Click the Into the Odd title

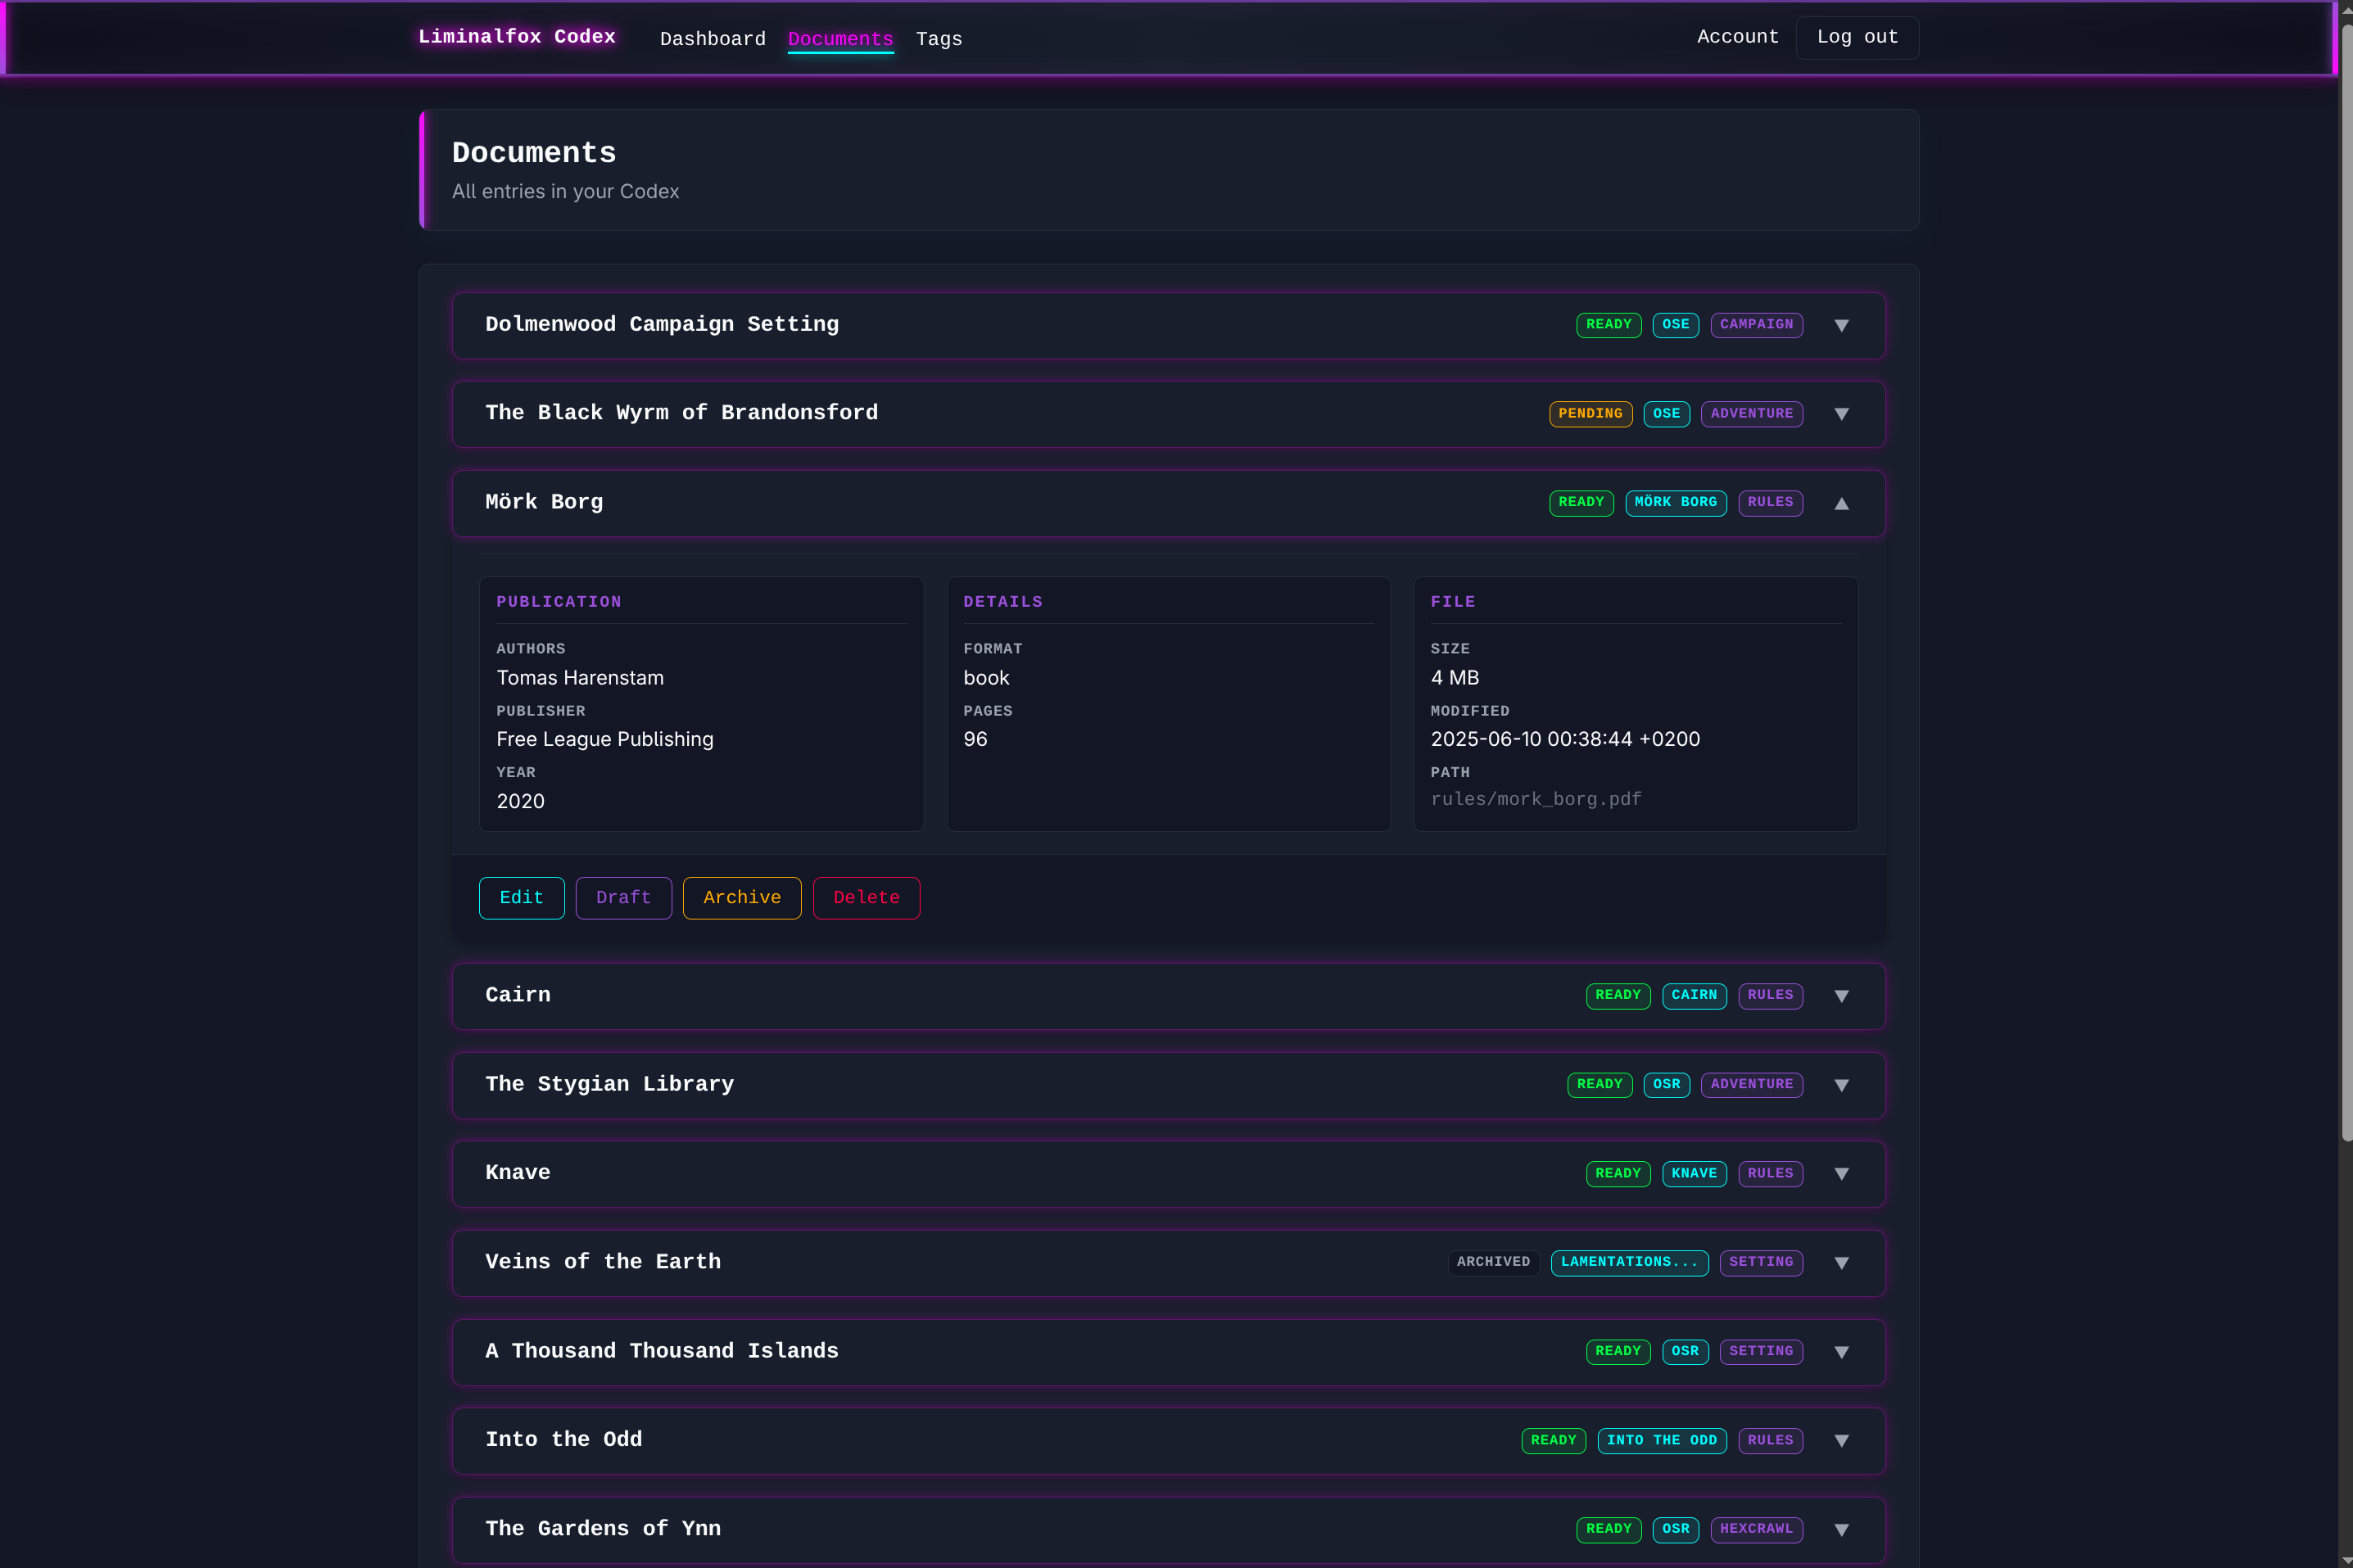point(563,1440)
